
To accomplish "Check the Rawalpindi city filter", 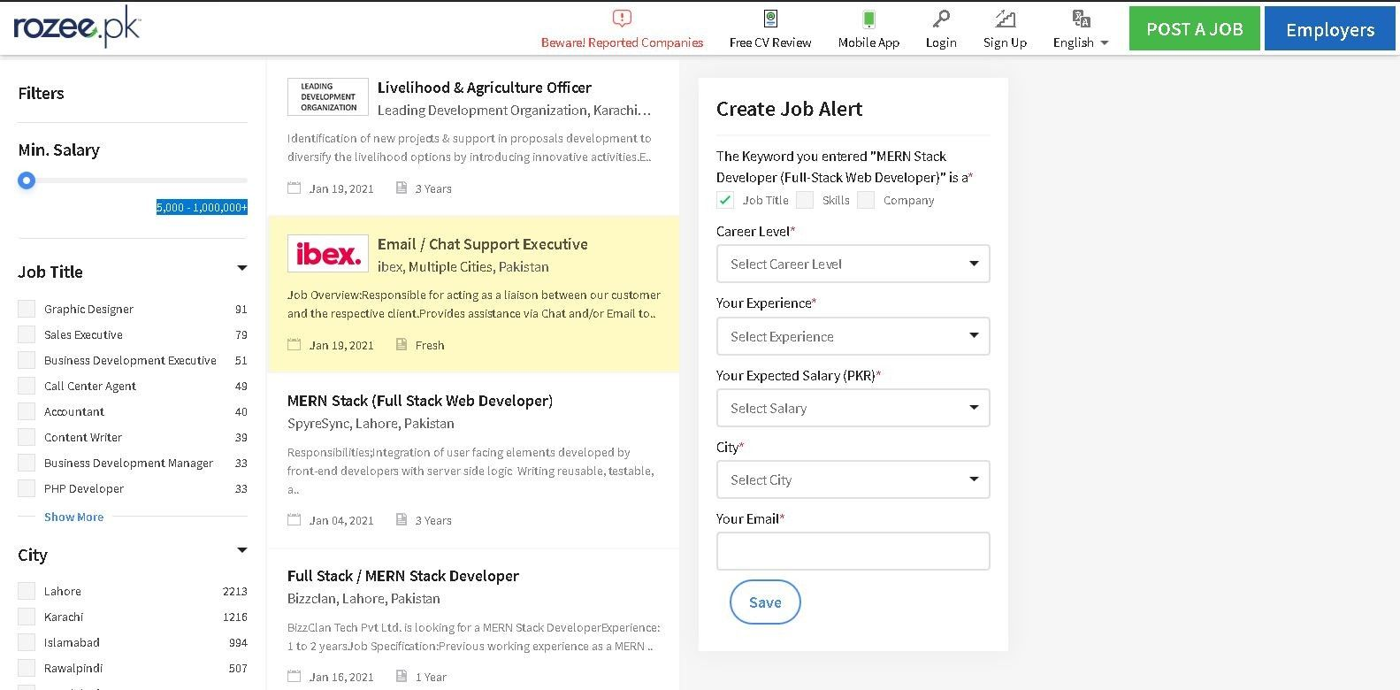I will [27, 668].
